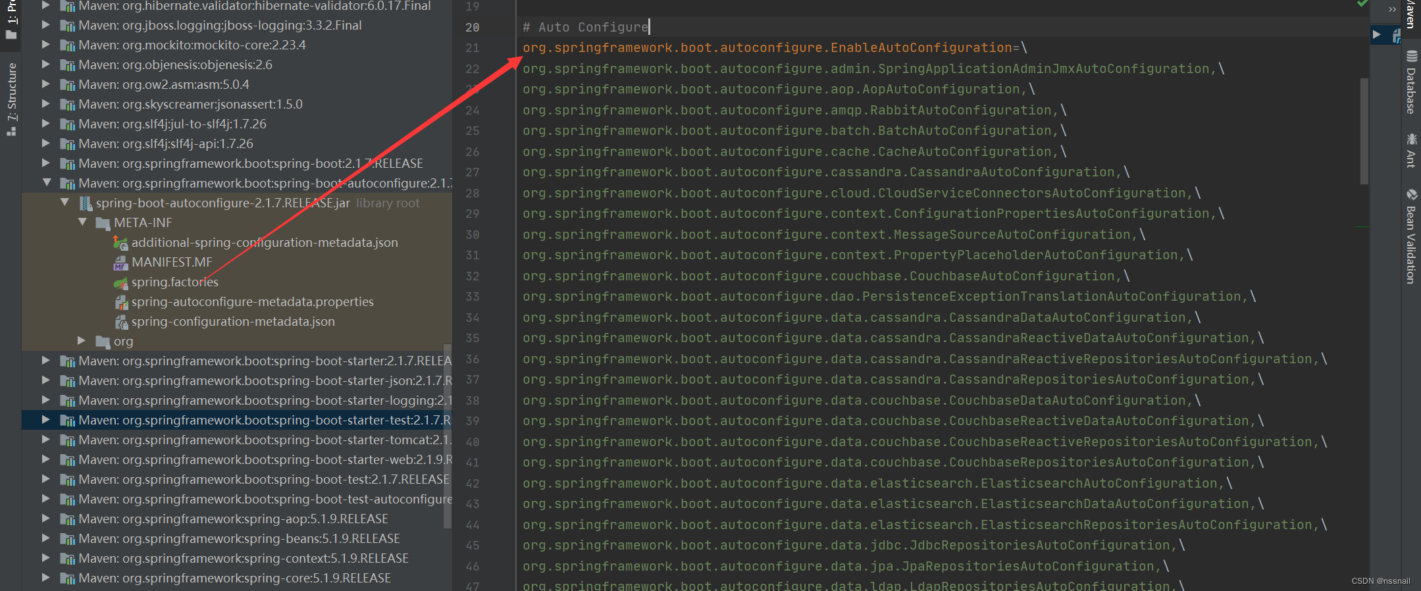This screenshot has width=1421, height=591.
Task: Click the org folder icon
Action: coord(103,342)
